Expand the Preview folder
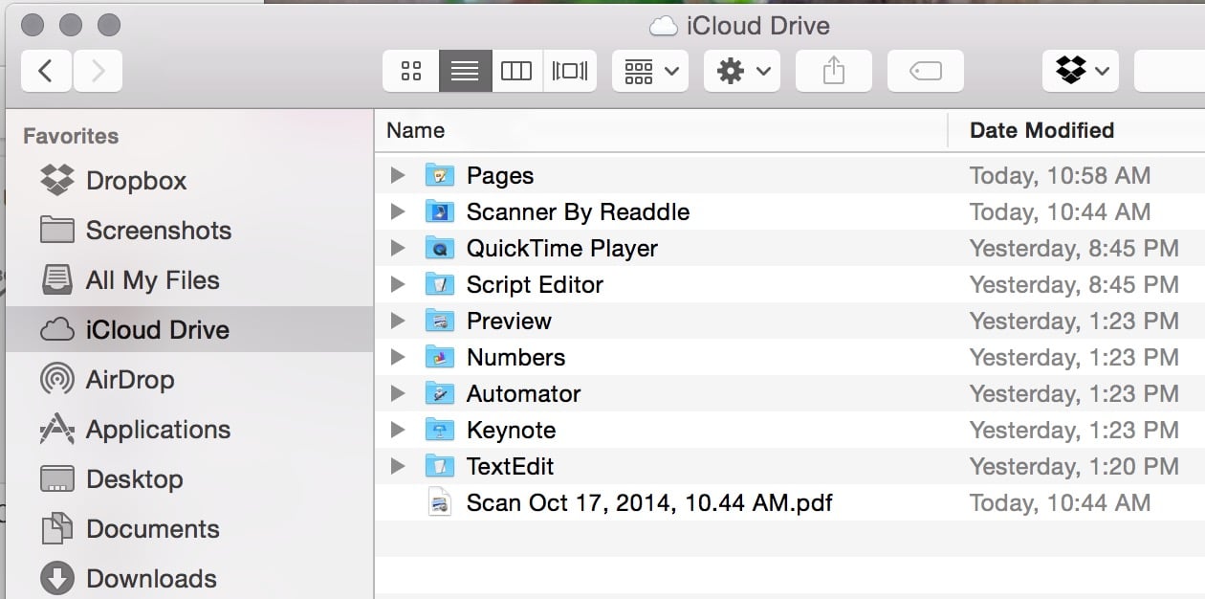Screen dimensions: 1205x599 pos(398,322)
